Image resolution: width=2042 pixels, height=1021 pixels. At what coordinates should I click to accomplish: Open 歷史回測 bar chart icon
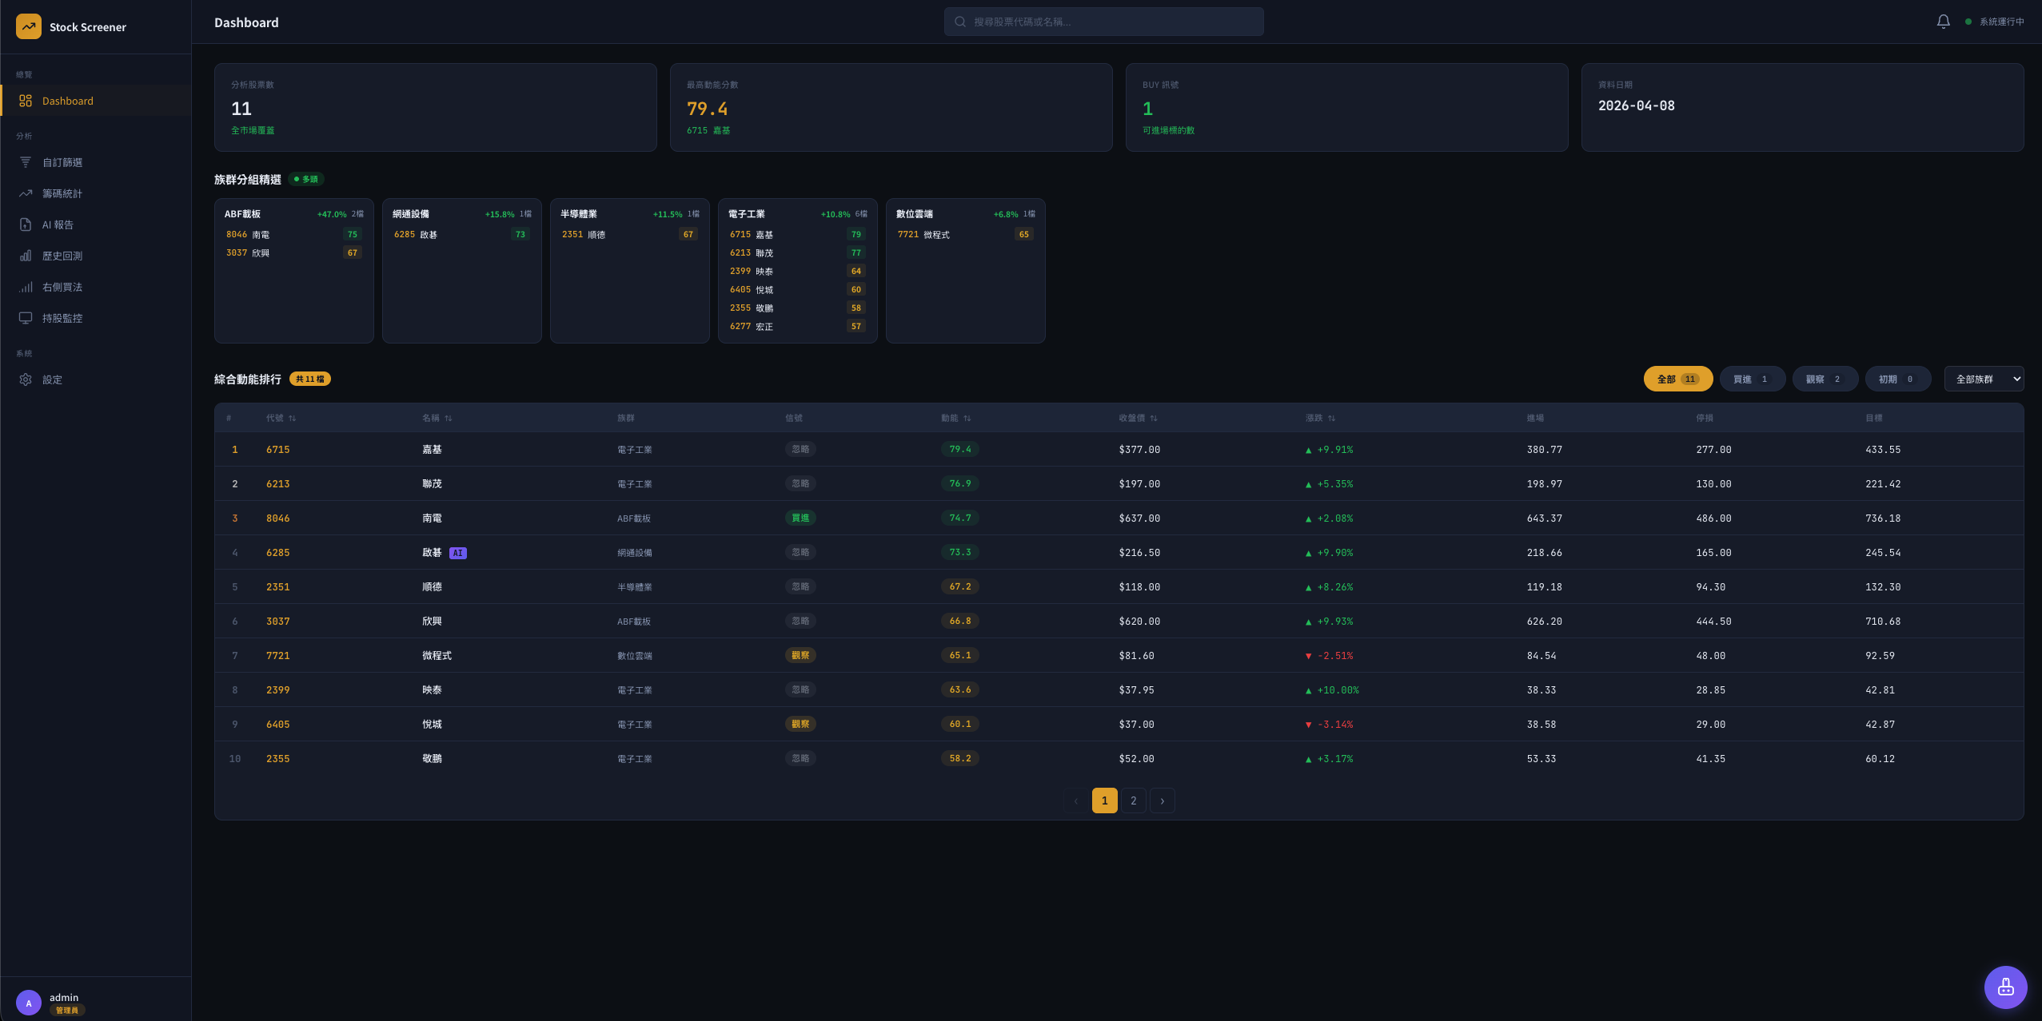pos(26,256)
